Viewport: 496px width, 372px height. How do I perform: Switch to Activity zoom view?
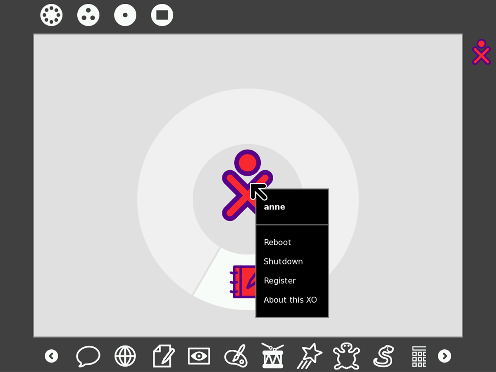click(162, 15)
